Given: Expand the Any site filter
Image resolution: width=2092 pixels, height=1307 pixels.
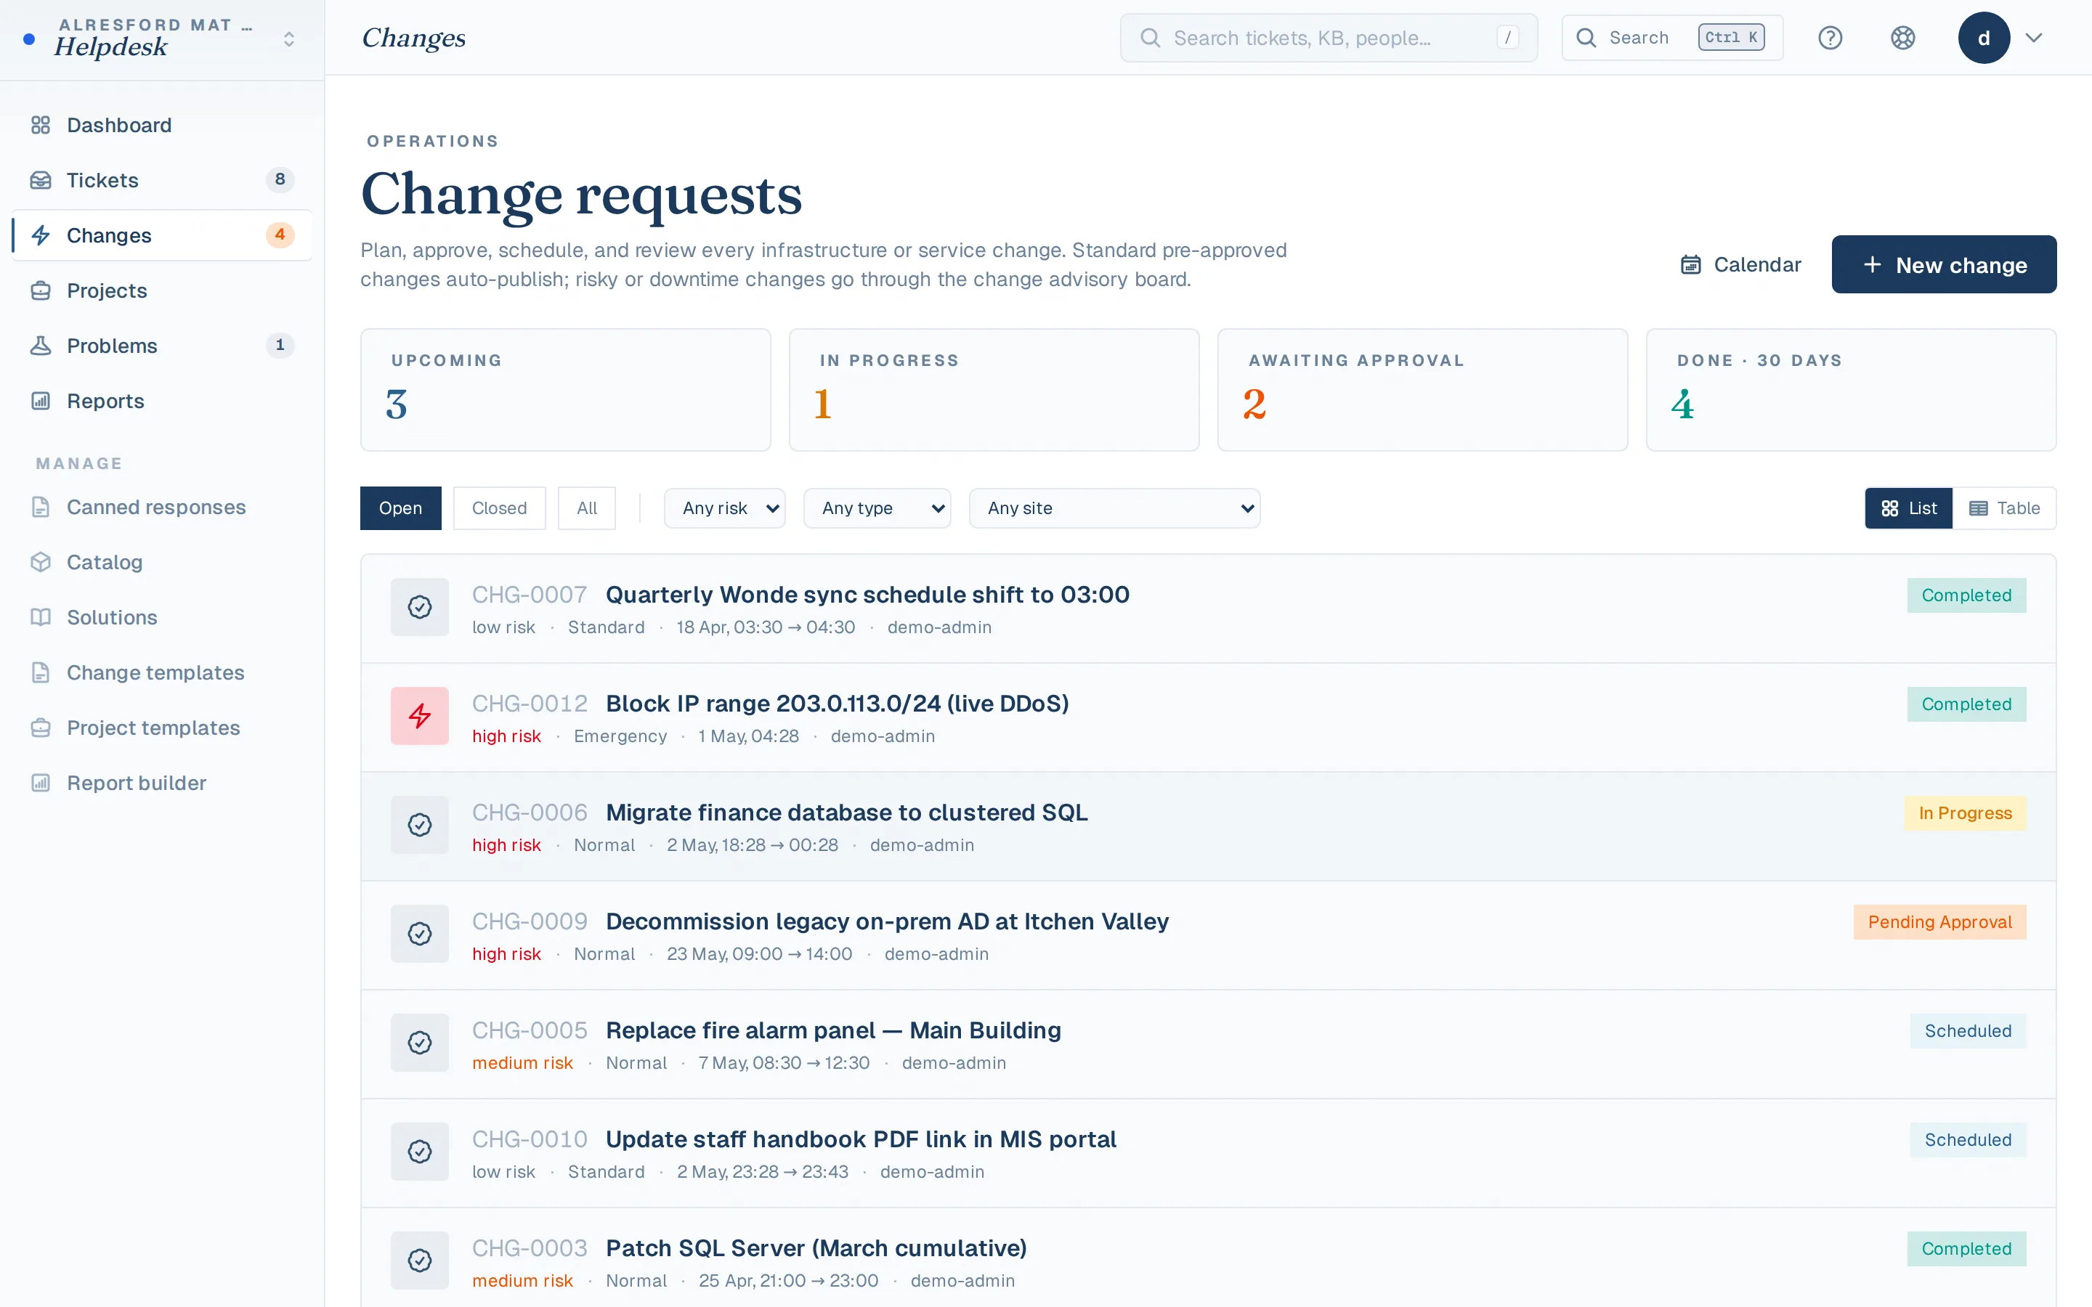Looking at the screenshot, I should point(1114,508).
